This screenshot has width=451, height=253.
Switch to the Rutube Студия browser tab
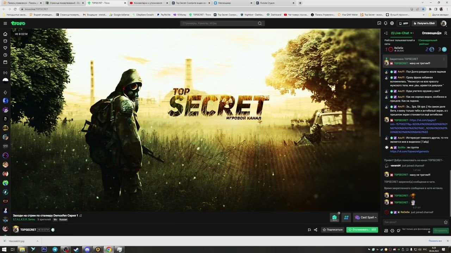(x=275, y=3)
